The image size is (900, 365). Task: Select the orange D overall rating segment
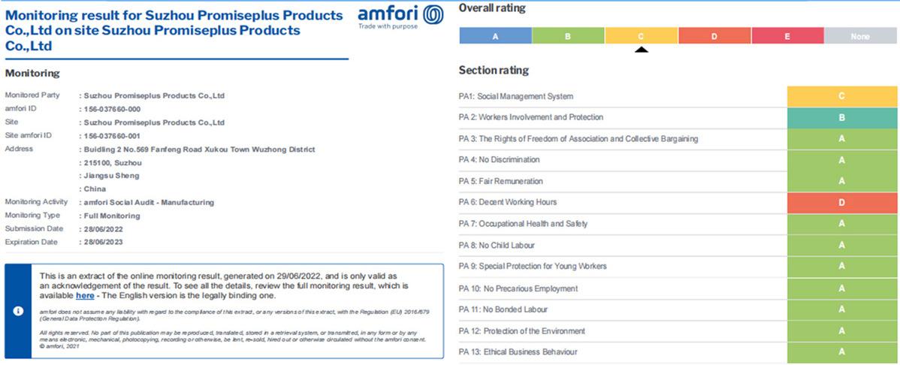tap(714, 35)
